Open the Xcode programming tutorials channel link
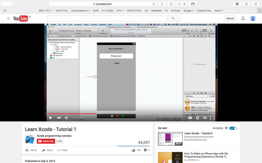This screenshot has width=262, height=163. tap(54, 136)
